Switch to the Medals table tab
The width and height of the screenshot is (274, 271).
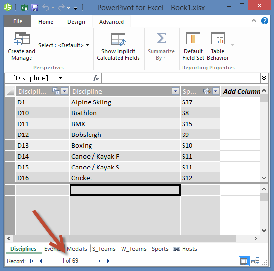77,249
